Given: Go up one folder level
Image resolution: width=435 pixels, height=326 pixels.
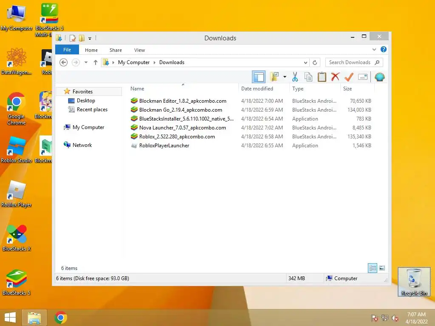Looking at the screenshot, I should pos(96,62).
